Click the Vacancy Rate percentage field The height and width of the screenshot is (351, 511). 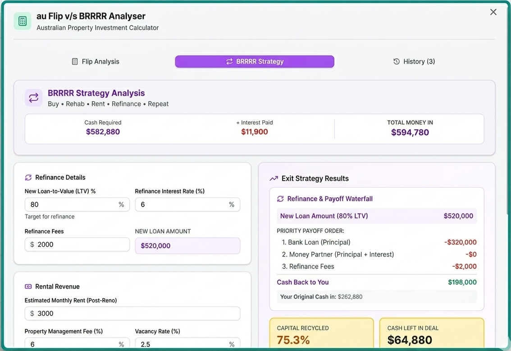pyautogui.click(x=182, y=344)
